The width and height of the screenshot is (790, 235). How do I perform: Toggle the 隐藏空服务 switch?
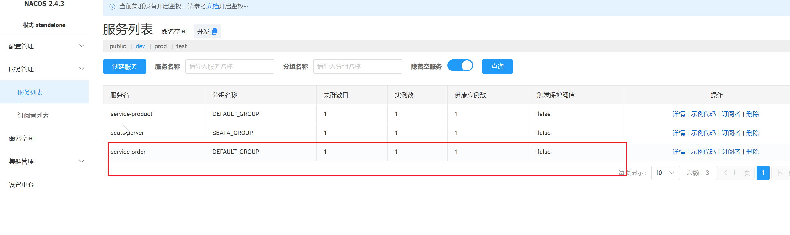tap(460, 66)
